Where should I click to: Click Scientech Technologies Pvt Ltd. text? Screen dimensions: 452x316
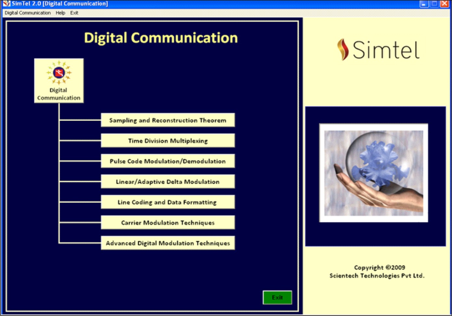tap(377, 275)
